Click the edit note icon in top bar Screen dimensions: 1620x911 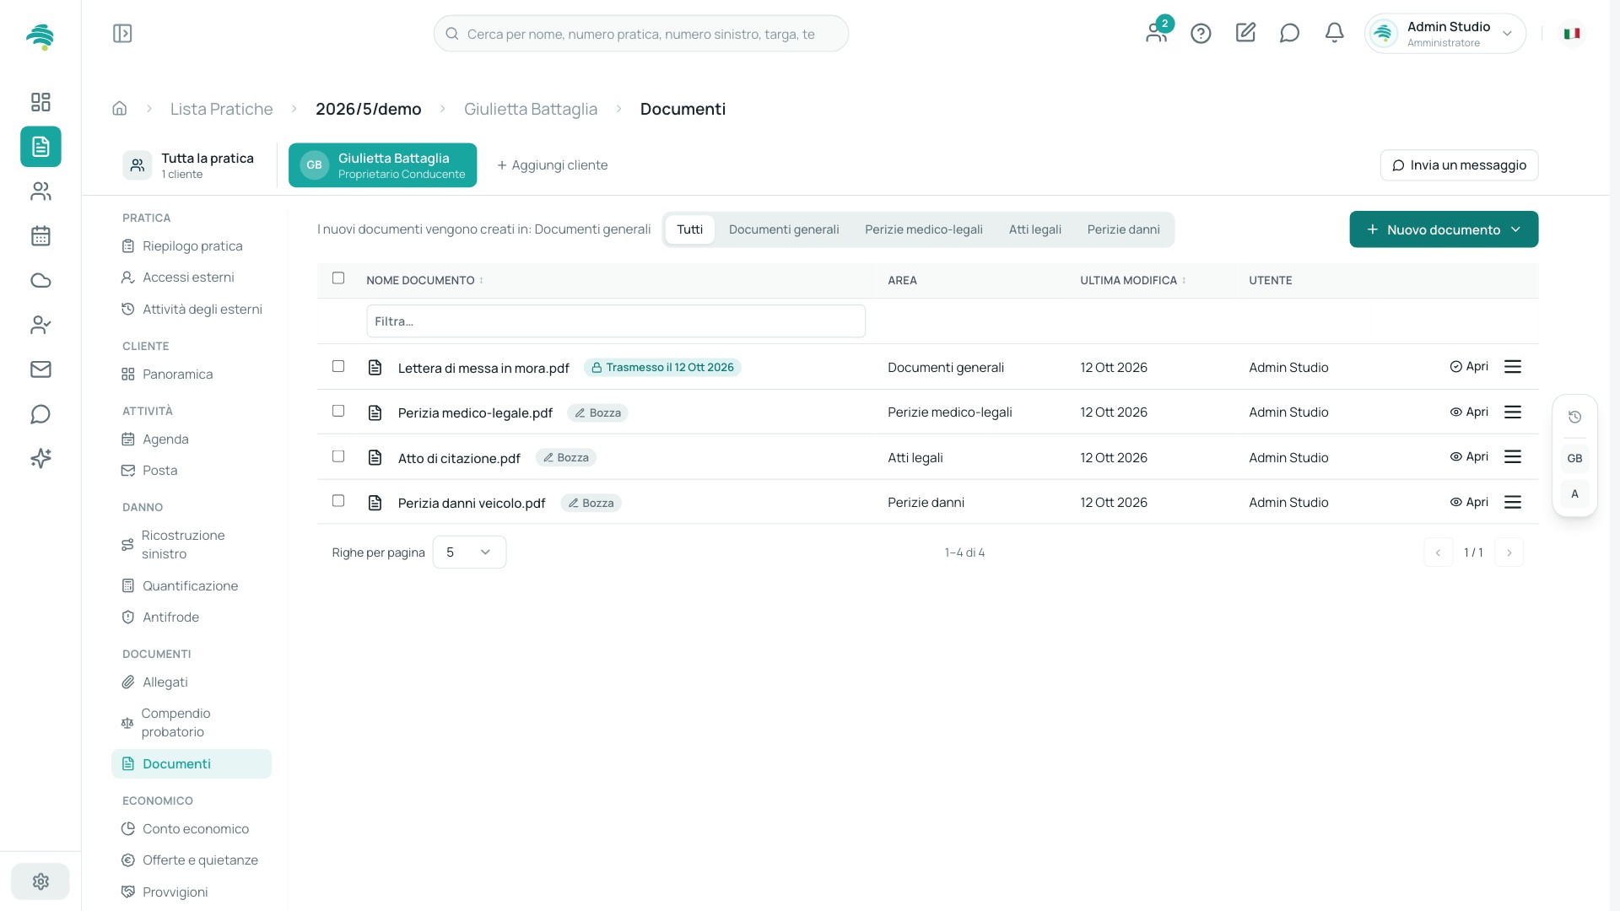1245,33
